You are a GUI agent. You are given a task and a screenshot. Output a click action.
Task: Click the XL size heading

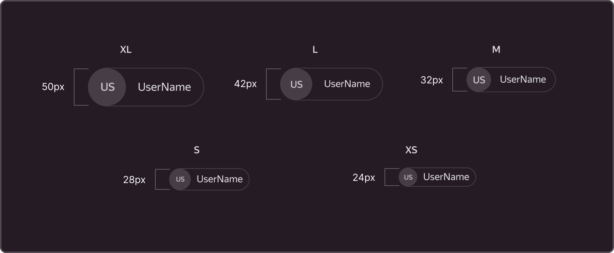[126, 49]
